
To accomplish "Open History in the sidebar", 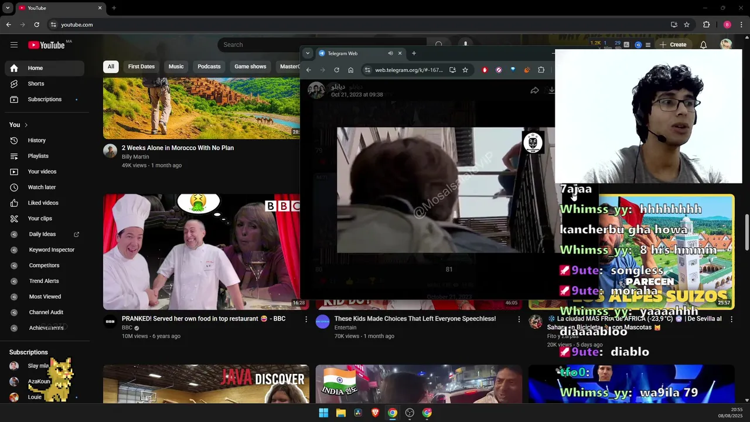I will (45, 141).
